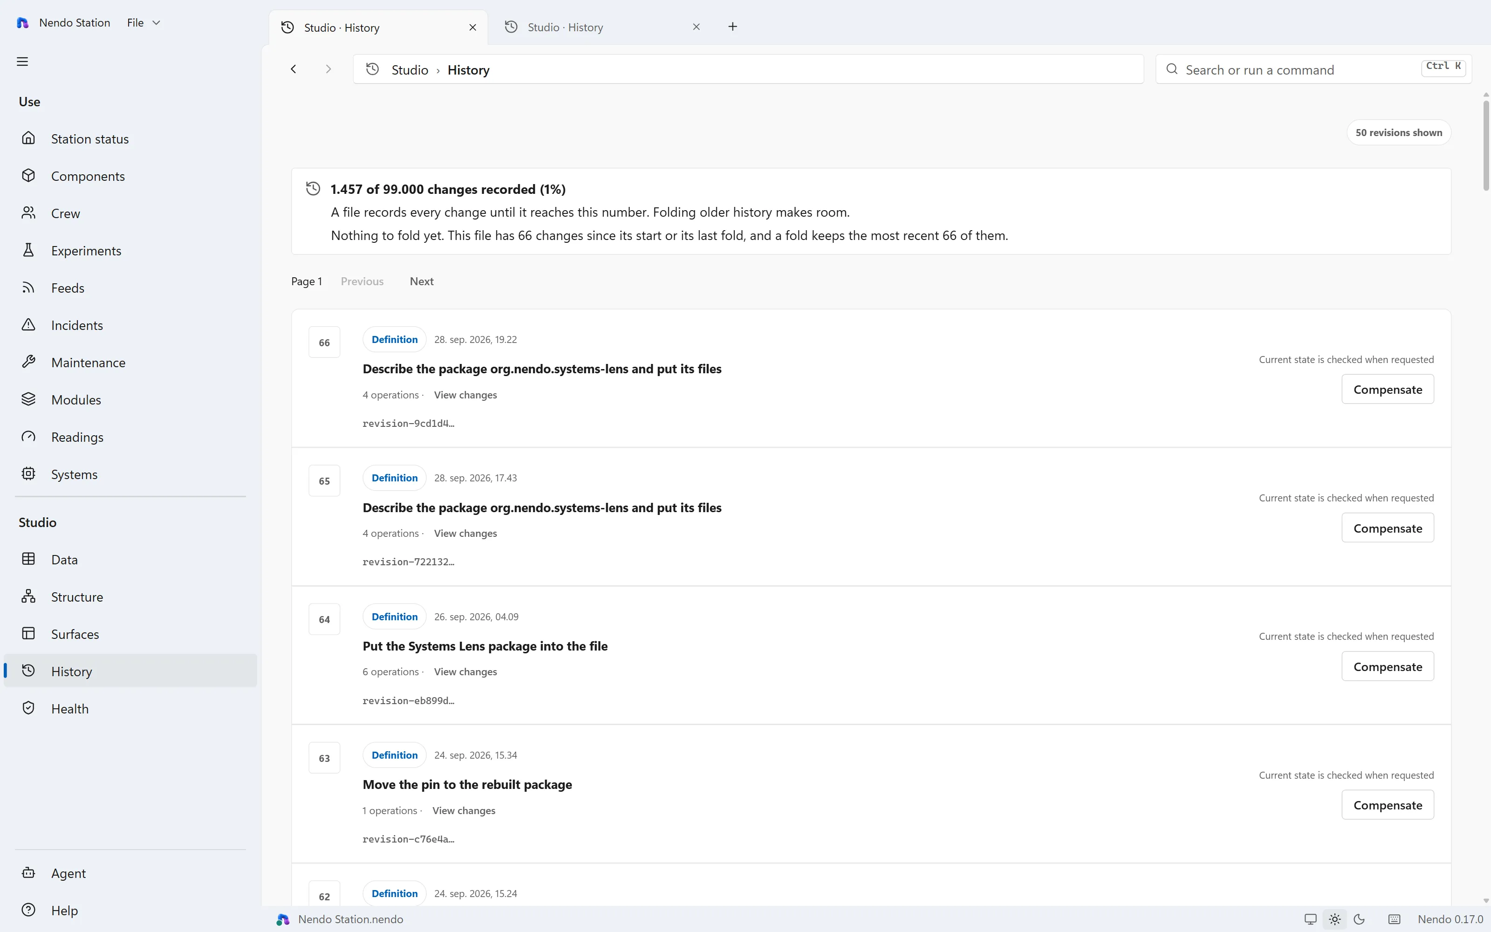View changes for revision 66

pos(465,395)
